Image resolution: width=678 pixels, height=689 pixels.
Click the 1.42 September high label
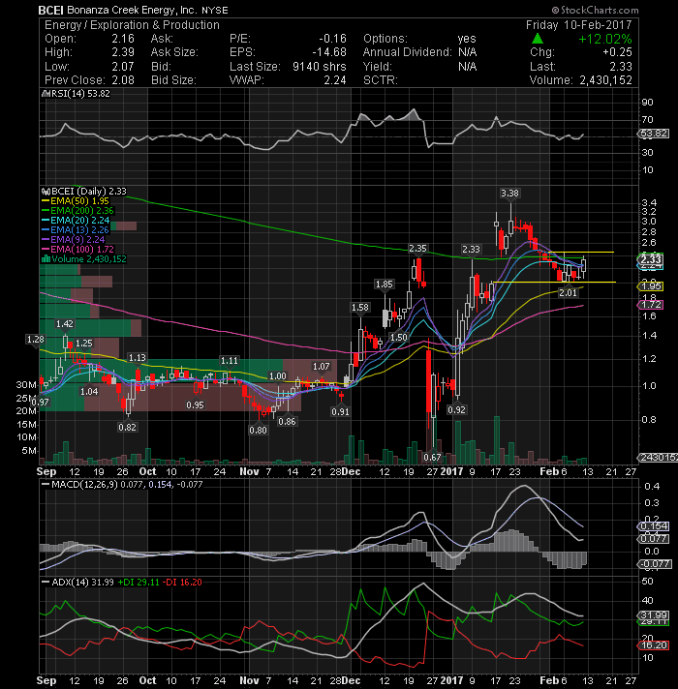tap(64, 324)
